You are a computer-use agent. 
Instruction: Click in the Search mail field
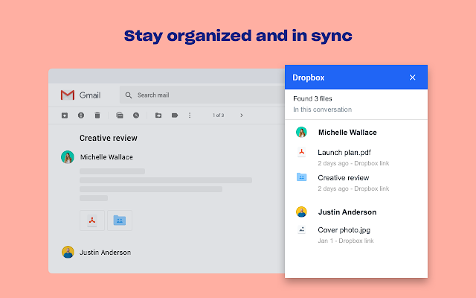pos(201,95)
